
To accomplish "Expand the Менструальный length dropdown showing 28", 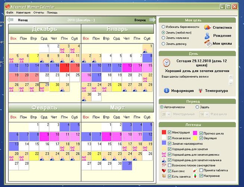I will click(166, 115).
